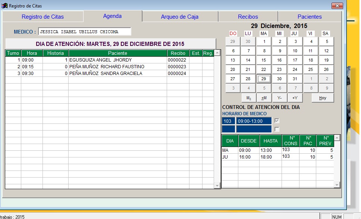Viewport: 361px width, 219px height.
Task: Pick day 15 on the calendar
Action: pos(264,60)
